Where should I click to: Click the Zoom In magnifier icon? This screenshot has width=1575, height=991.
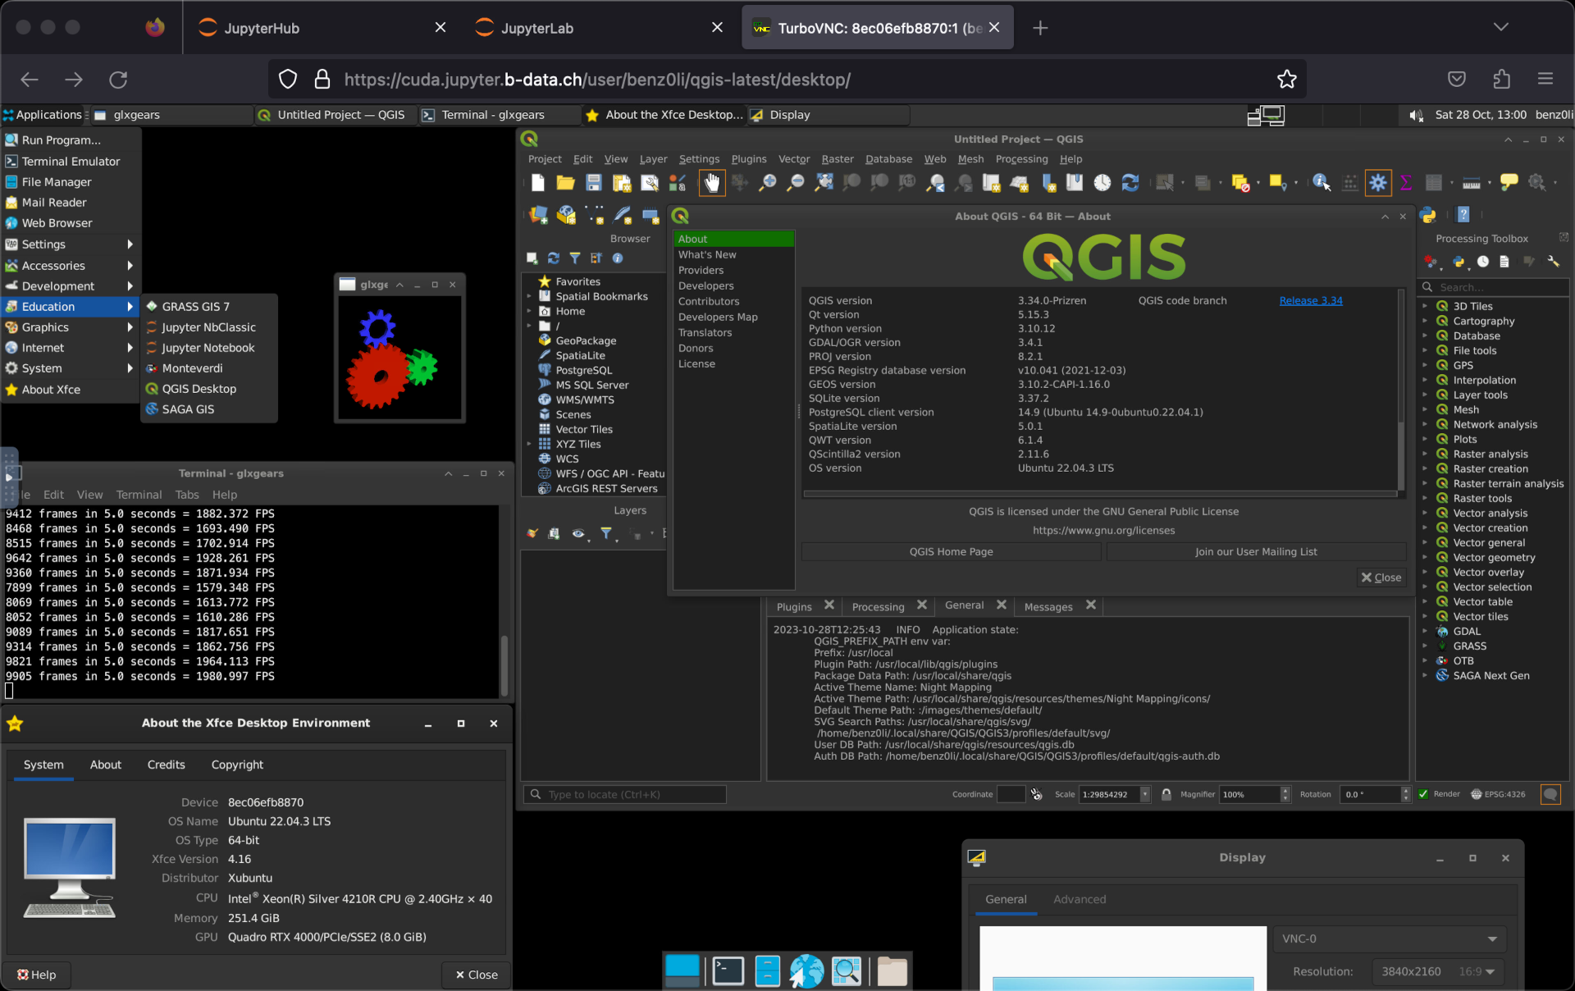click(x=767, y=183)
